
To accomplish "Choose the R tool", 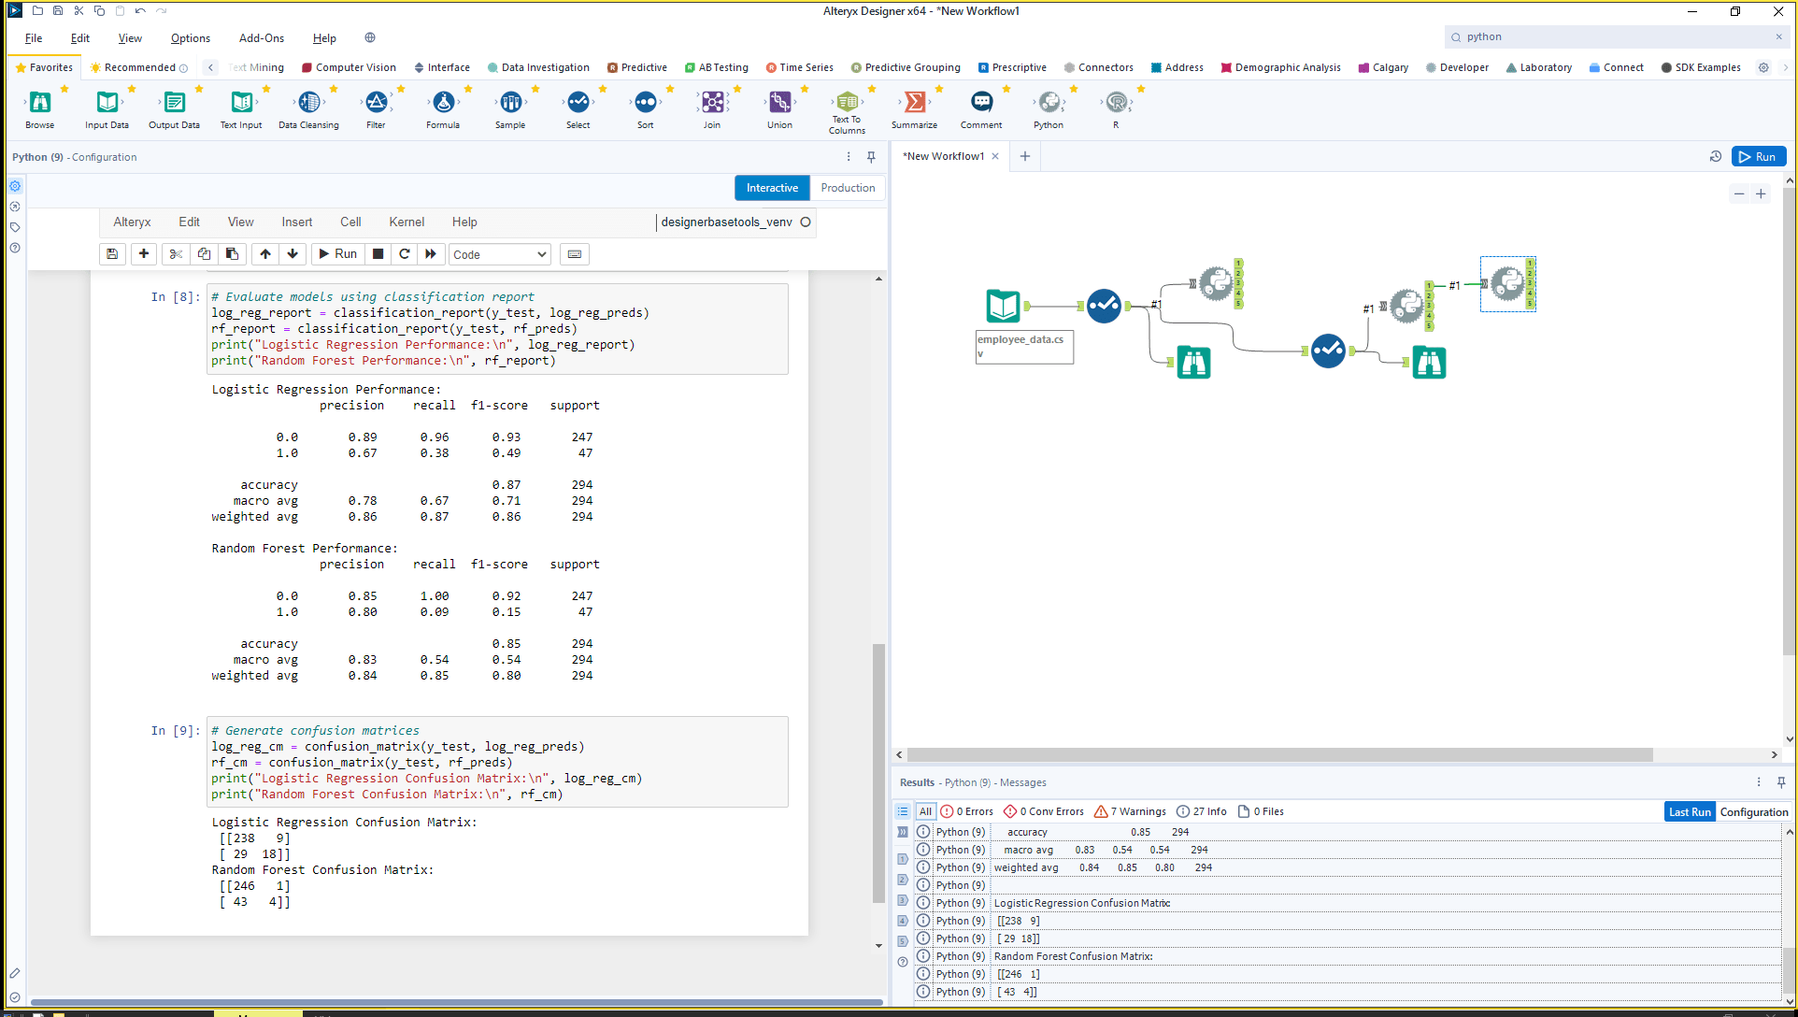I will (x=1115, y=105).
